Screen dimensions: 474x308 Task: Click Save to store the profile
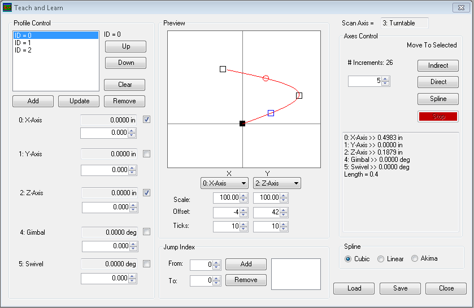pyautogui.click(x=400, y=288)
